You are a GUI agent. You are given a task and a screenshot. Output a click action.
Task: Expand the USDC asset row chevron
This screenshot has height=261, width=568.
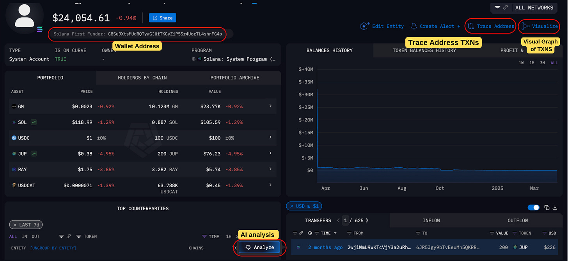(270, 137)
